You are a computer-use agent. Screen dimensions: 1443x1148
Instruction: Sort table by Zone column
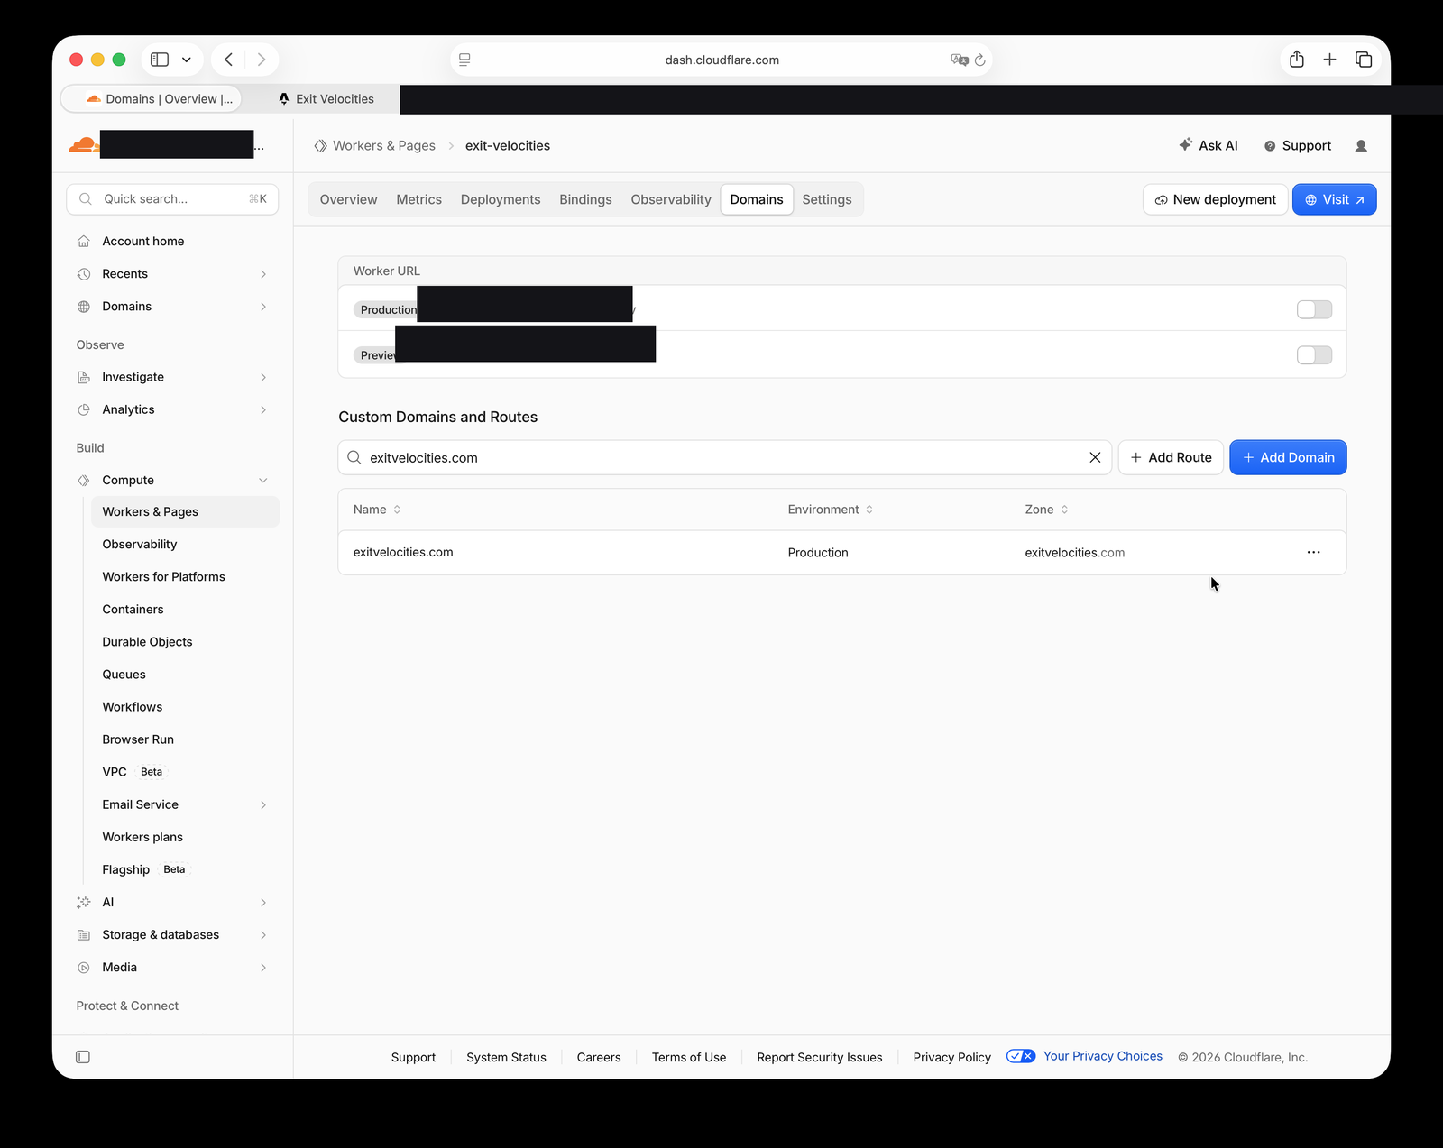(1046, 510)
